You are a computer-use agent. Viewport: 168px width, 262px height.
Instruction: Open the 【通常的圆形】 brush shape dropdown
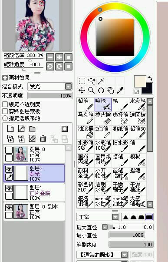(x=102, y=255)
